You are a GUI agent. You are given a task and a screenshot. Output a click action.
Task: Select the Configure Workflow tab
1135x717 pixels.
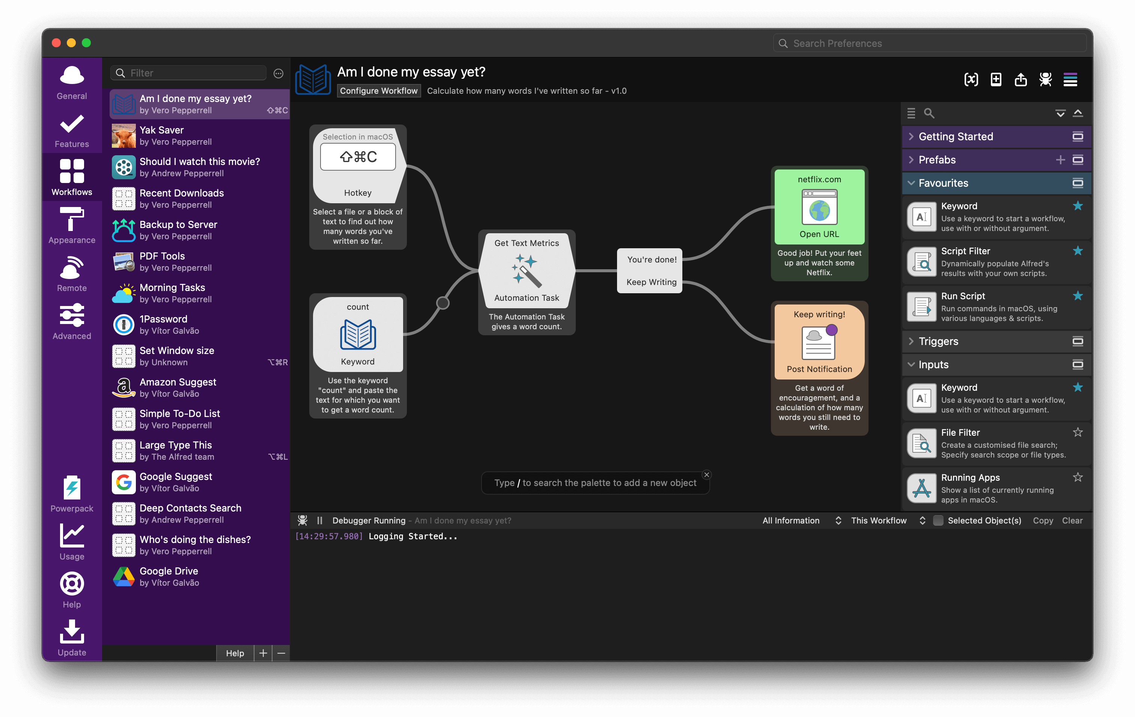click(x=379, y=90)
